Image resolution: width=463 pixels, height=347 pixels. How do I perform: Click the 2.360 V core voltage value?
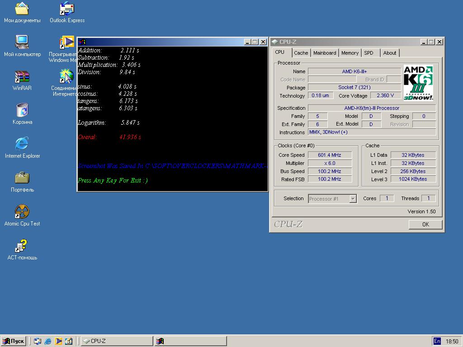[x=385, y=95]
